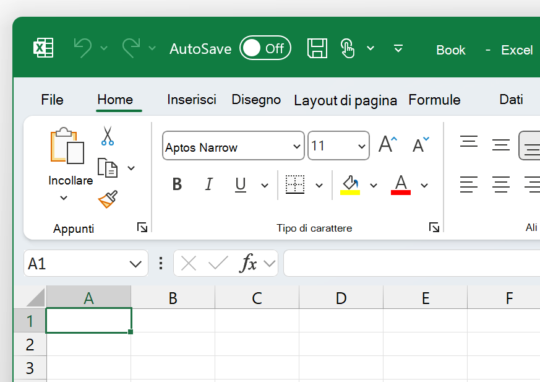Expand the fx function dropdown arrow
Image resolution: width=540 pixels, height=382 pixels.
(x=269, y=264)
